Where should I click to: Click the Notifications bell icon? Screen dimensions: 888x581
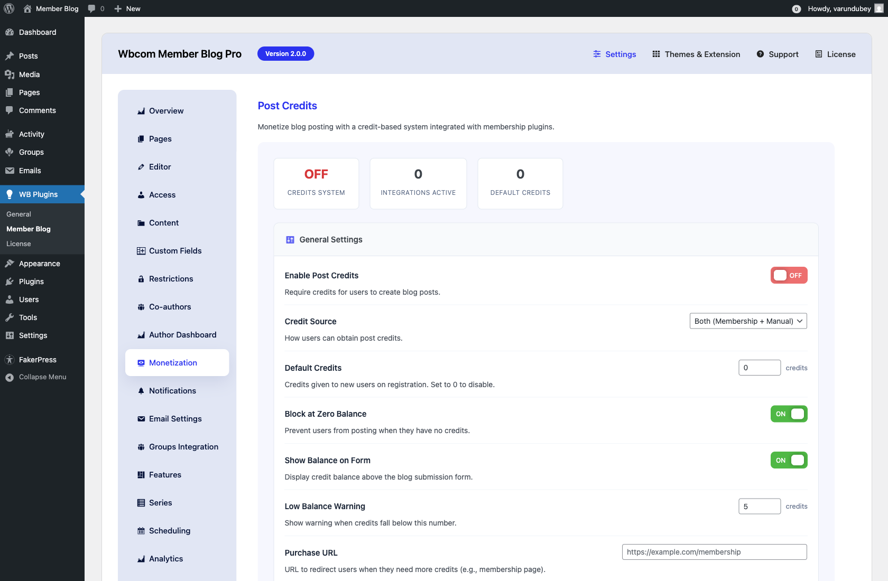pyautogui.click(x=141, y=391)
